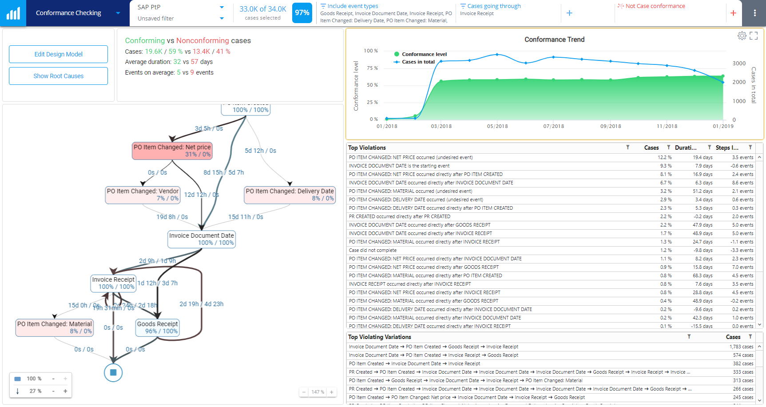Screen dimensions: 766x407
Task: Add a red exclusion filter with plus
Action: (x=733, y=13)
